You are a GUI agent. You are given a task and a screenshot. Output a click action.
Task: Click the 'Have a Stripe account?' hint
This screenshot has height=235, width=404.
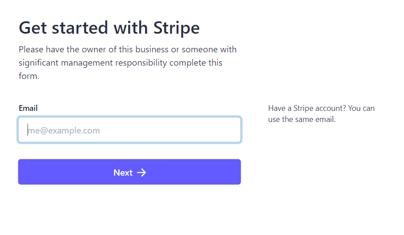[x=307, y=108]
